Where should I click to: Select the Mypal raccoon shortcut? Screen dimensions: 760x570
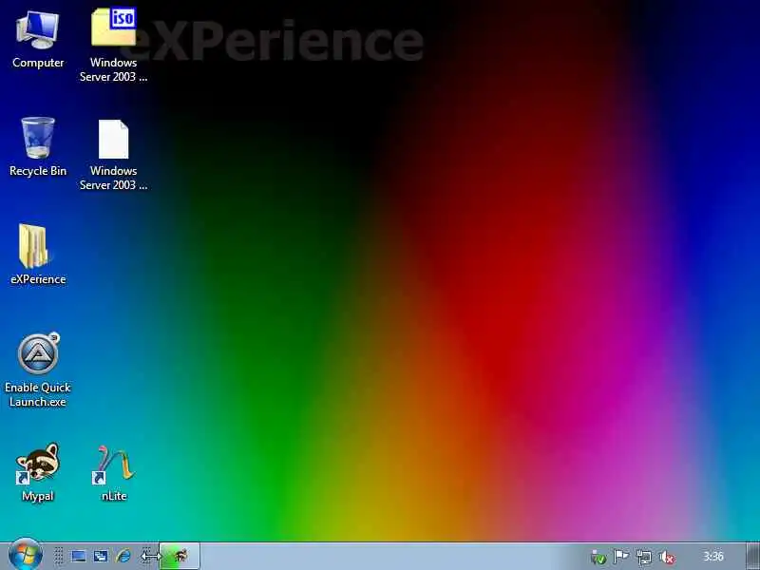point(37,463)
